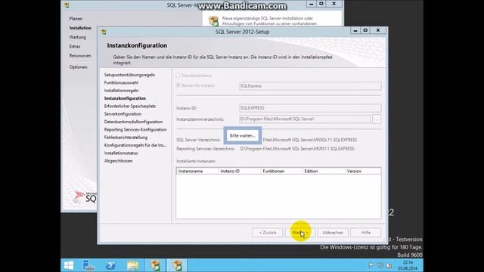Select Abgeschlossen step
This screenshot has width=484, height=272.
[x=118, y=161]
